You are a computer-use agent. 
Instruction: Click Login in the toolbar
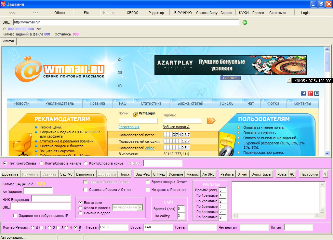click(305, 13)
